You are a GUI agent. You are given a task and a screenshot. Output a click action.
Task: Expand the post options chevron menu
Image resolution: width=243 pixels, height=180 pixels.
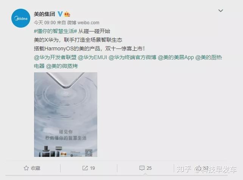point(221,11)
